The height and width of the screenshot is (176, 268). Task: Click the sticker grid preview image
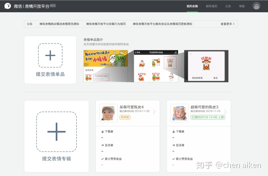click(x=156, y=66)
